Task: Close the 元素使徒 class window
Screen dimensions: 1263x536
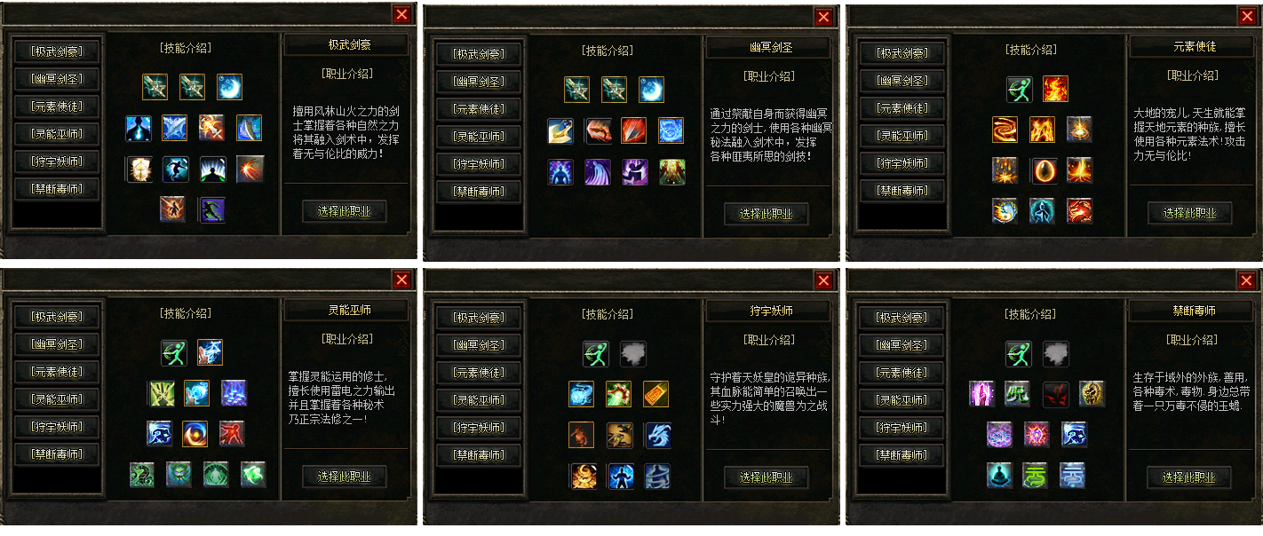Action: 1247,16
